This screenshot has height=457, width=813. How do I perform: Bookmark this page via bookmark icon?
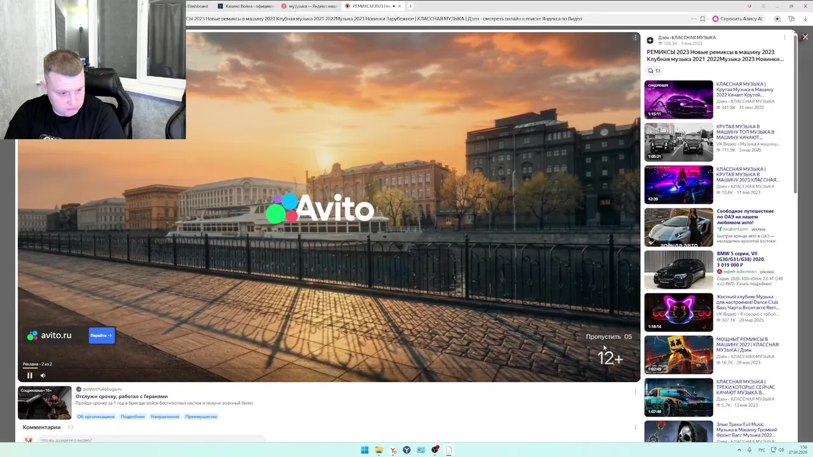coord(702,18)
